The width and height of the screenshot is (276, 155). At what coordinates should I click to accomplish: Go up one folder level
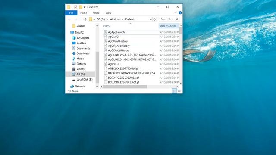pos(85,19)
